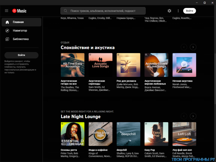Image resolution: width=216 pixels, height=162 pixels.
Task: Click the Ночная акустика title
Action: [x=183, y=81]
